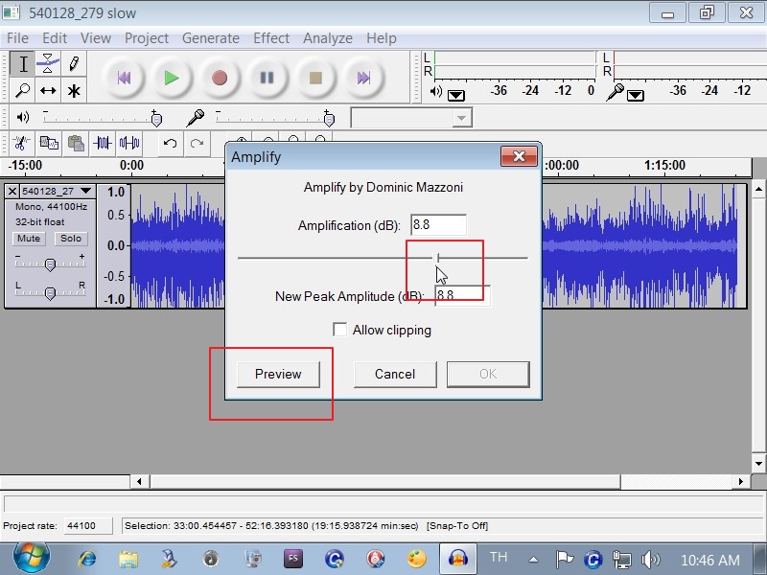The height and width of the screenshot is (575, 767).
Task: Click the TH language indicator
Action: click(x=499, y=558)
